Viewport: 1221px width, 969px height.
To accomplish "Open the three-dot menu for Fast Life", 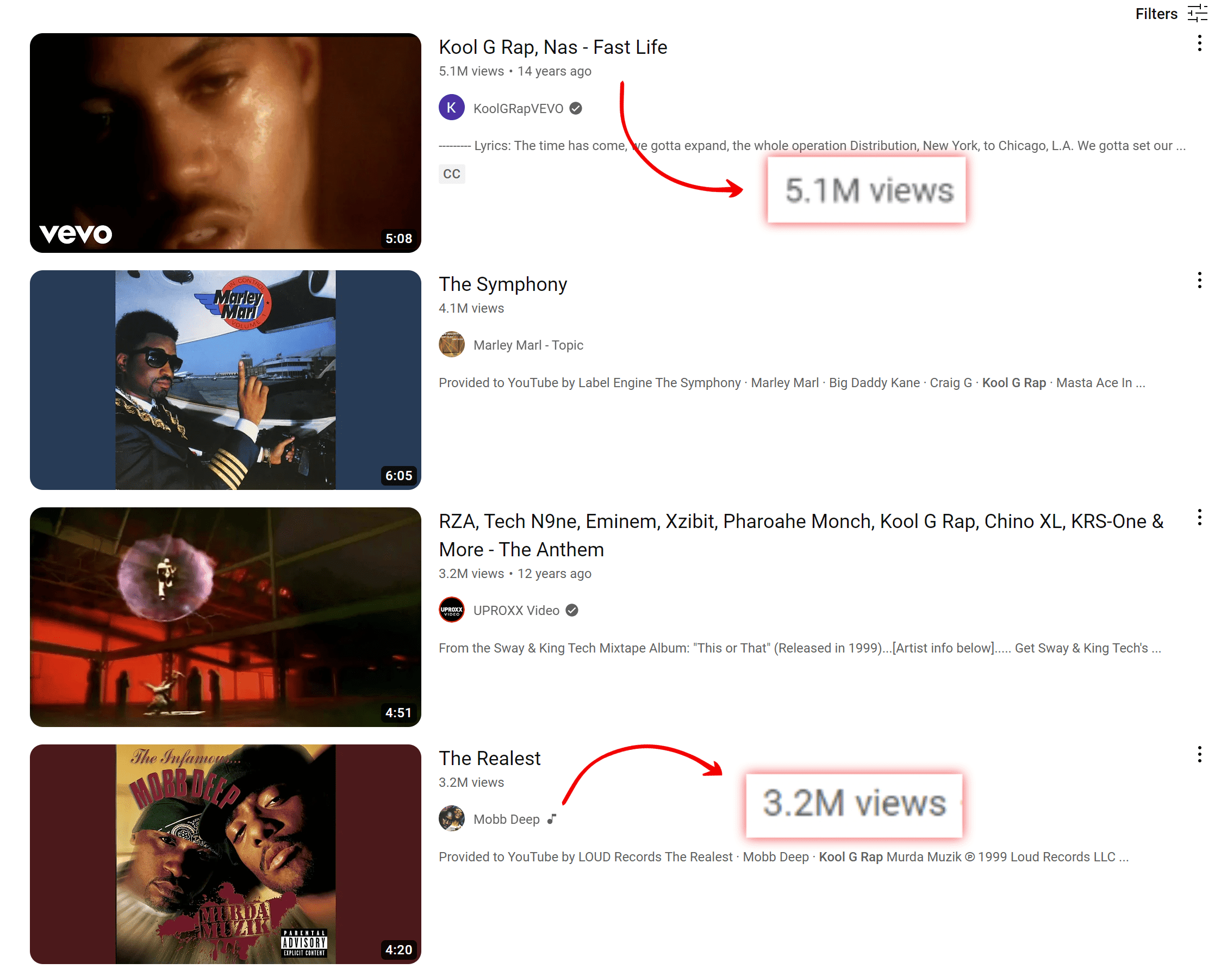I will click(1199, 44).
